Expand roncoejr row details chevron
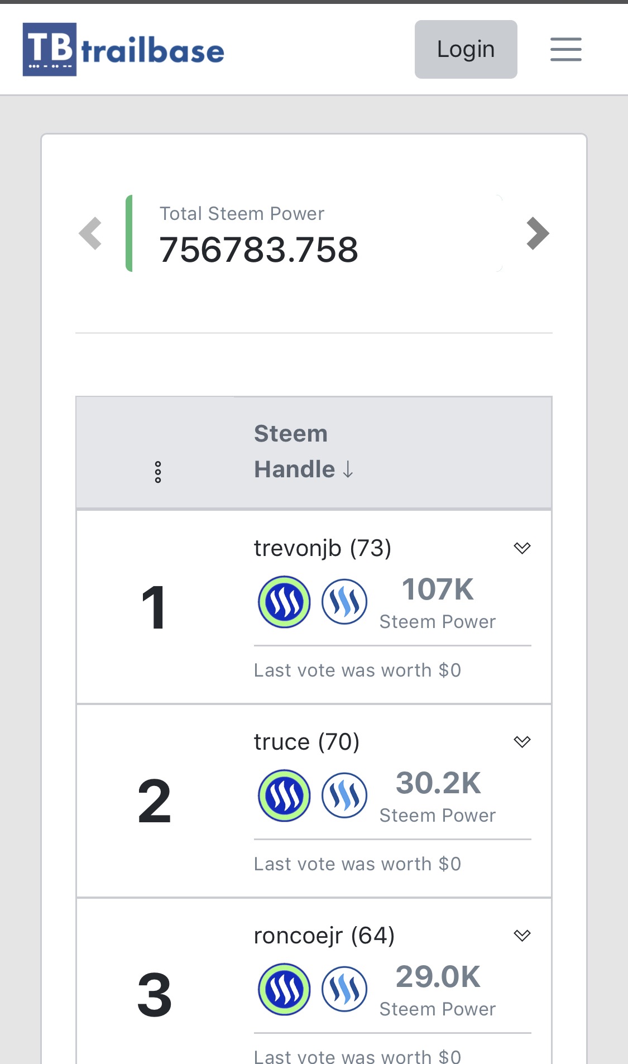Viewport: 628px width, 1064px height. [522, 936]
